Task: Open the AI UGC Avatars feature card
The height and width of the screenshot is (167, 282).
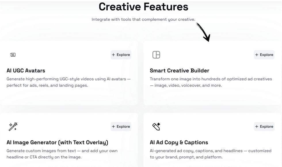Action: coord(26,70)
